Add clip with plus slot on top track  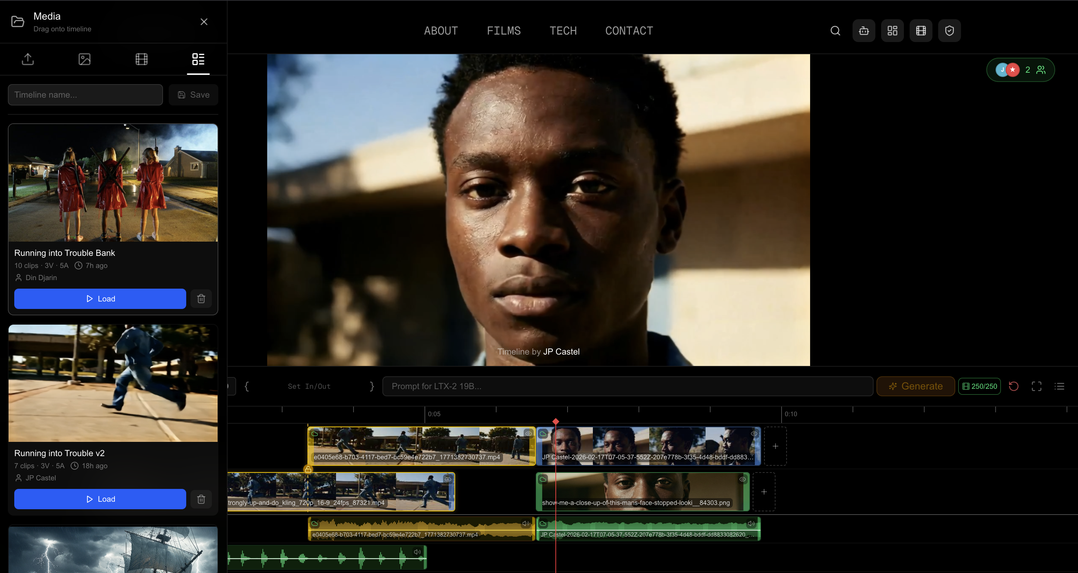tap(775, 446)
